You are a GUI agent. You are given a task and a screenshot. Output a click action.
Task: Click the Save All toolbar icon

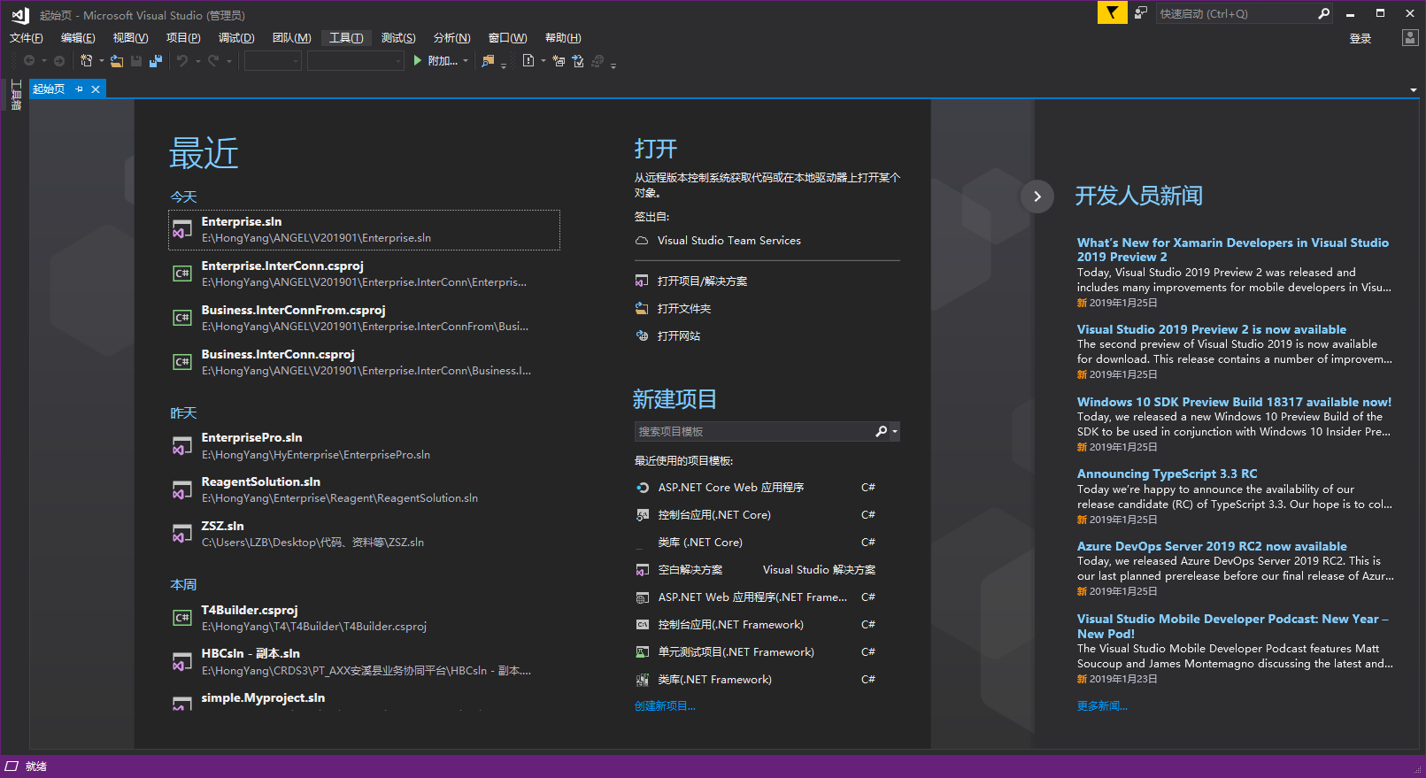point(156,60)
